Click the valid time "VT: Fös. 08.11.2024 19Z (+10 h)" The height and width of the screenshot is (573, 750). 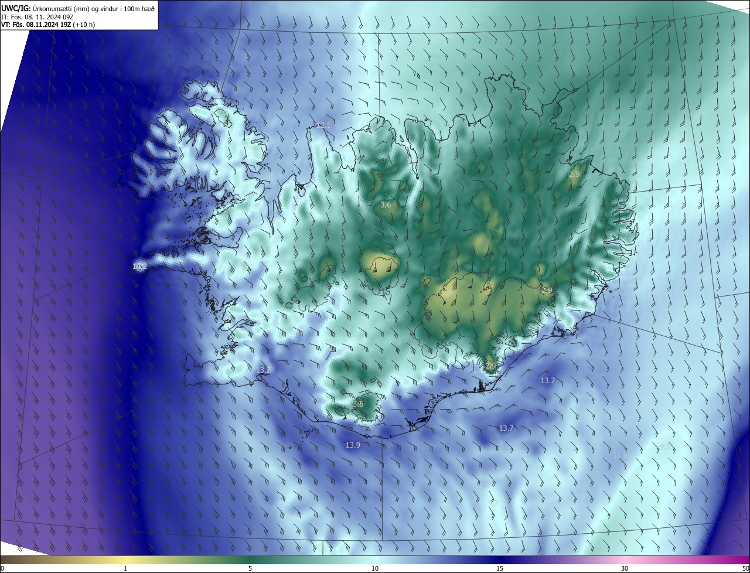(48, 25)
